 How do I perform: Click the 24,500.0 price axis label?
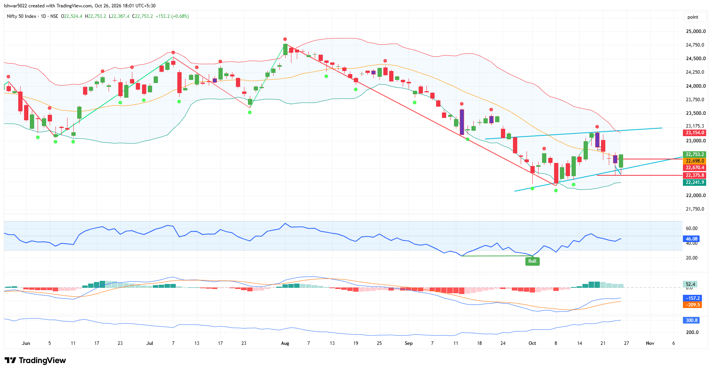pos(695,59)
